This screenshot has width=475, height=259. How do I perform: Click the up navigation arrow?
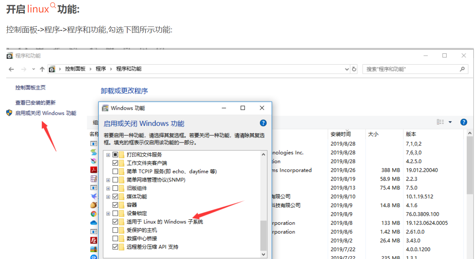point(42,69)
